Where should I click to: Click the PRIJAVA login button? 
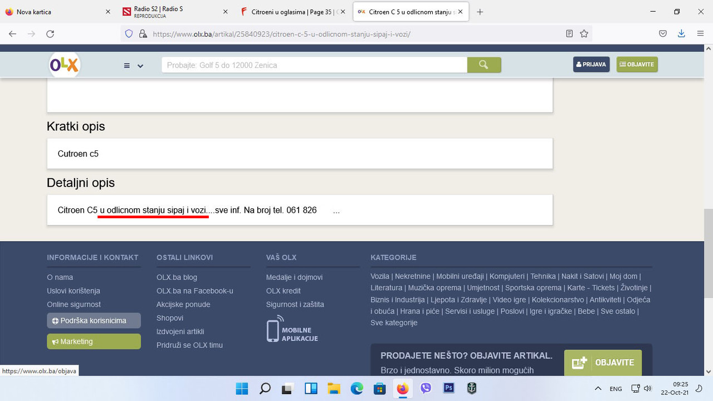point(591,65)
